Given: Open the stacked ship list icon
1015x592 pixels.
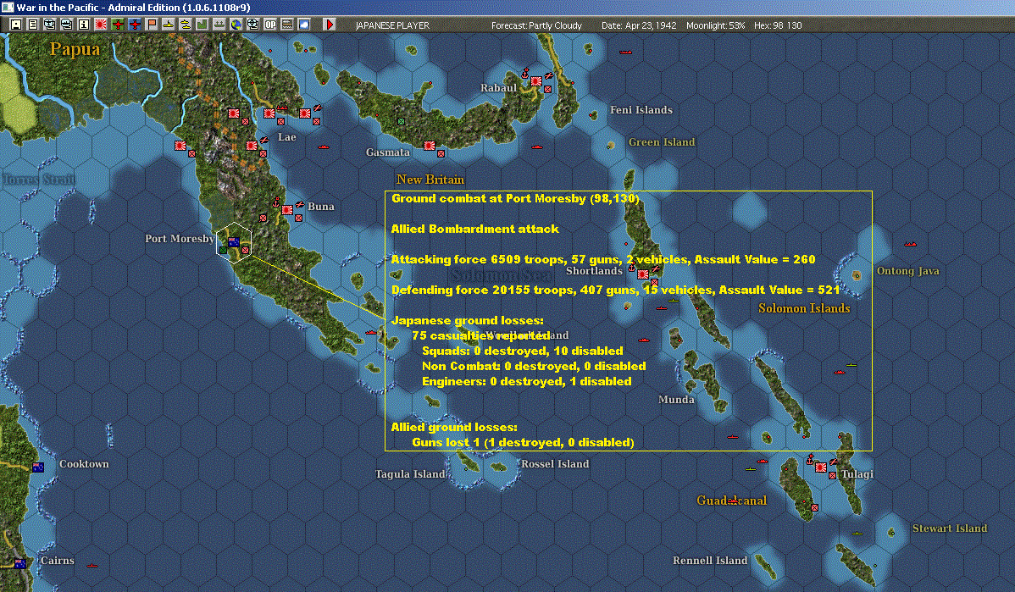Looking at the screenshot, I should 67,25.
